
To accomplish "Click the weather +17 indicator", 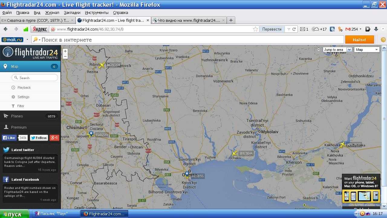I will [319, 29].
